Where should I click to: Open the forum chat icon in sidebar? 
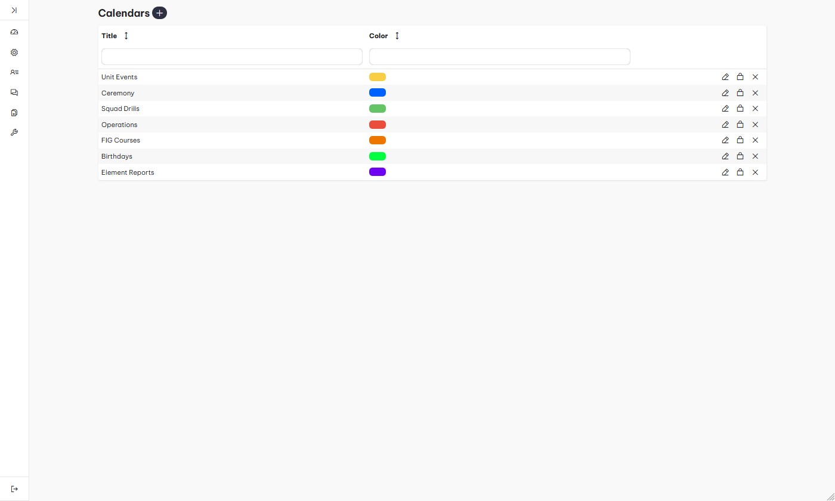(x=14, y=92)
